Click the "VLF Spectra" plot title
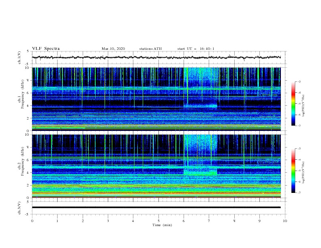321x248 pixels. pyautogui.click(x=46, y=49)
